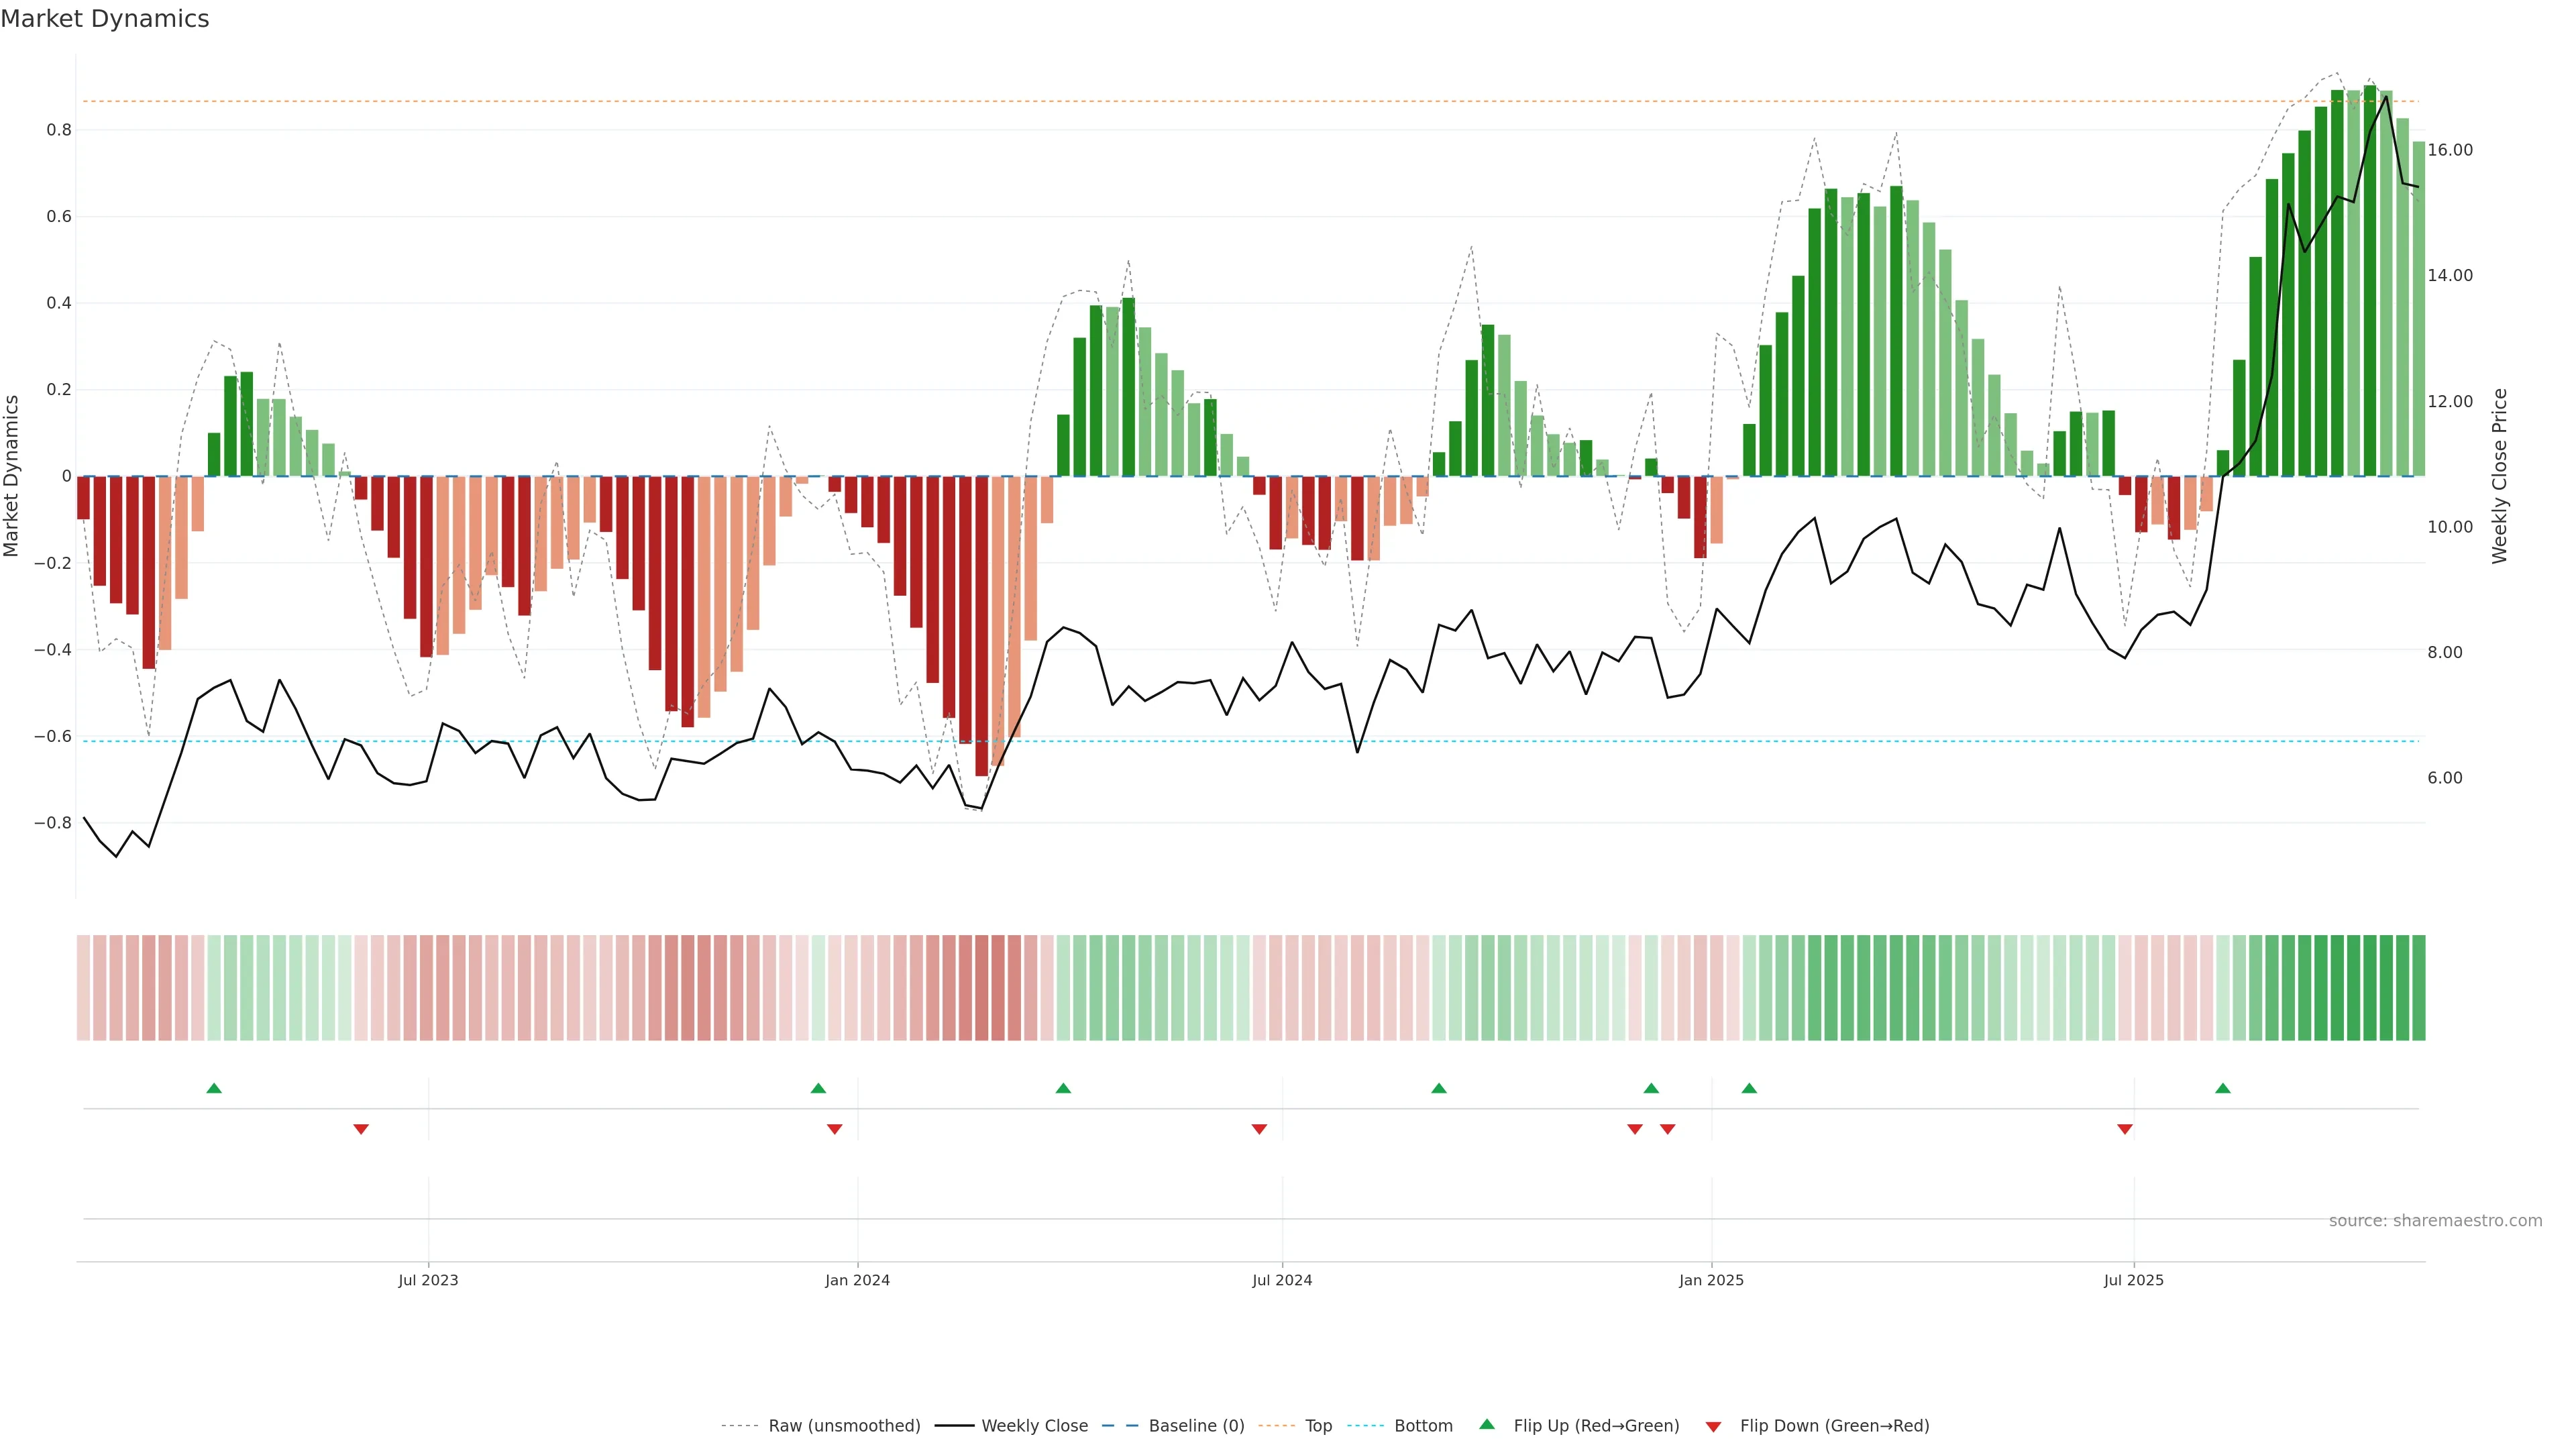Click the Market Dynamics chart title

[105, 19]
